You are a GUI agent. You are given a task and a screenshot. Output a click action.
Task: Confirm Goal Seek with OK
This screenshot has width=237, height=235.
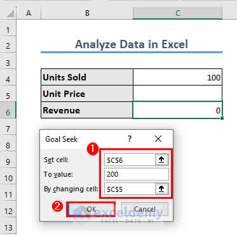(x=91, y=209)
